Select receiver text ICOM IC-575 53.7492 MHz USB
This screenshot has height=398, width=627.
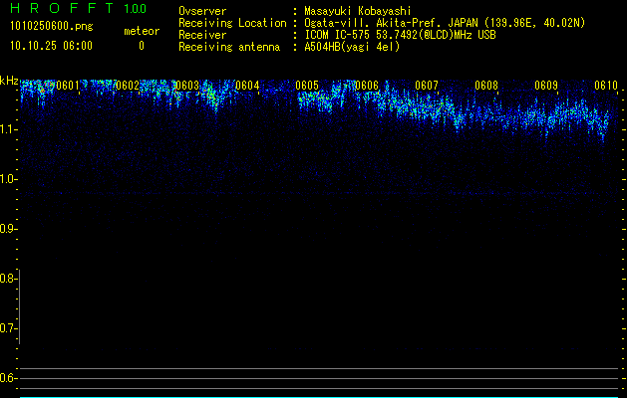pyautogui.click(x=401, y=35)
